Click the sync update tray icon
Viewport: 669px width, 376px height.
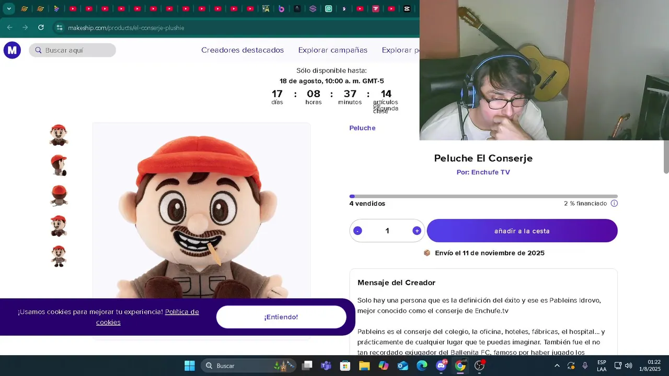coord(571,366)
